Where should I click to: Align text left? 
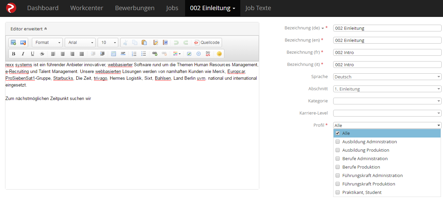click(x=53, y=54)
